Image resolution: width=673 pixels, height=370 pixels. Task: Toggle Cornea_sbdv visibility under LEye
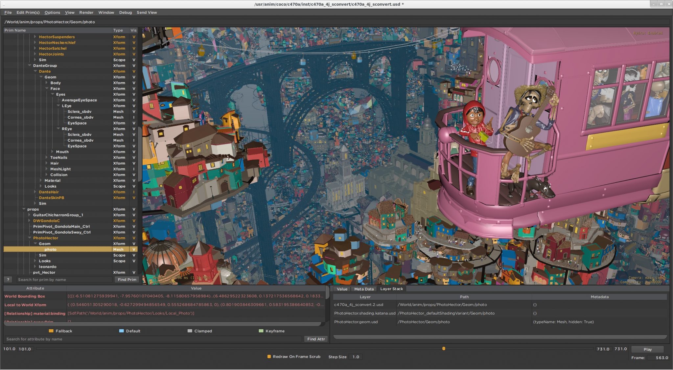[133, 117]
